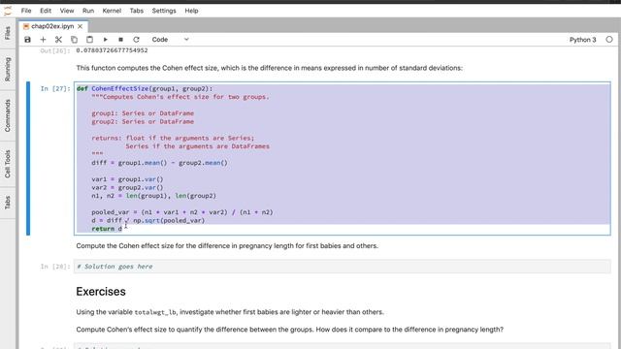Restart the kernel refresh icon

(136, 40)
